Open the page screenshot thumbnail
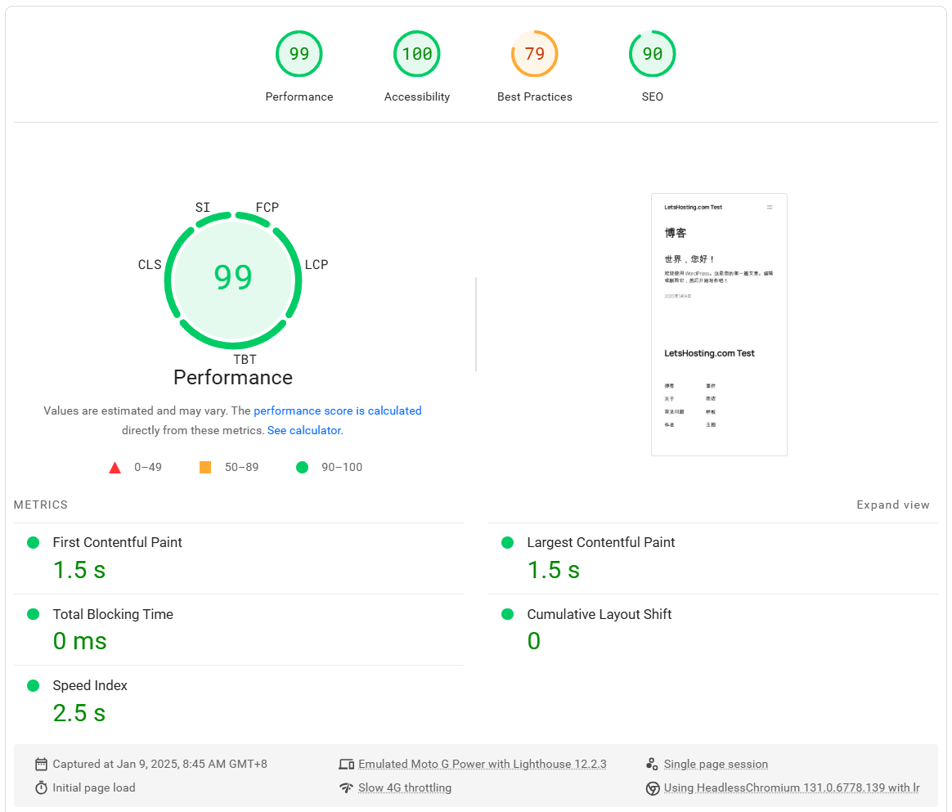Screen dimensions: 952x812 pos(719,325)
